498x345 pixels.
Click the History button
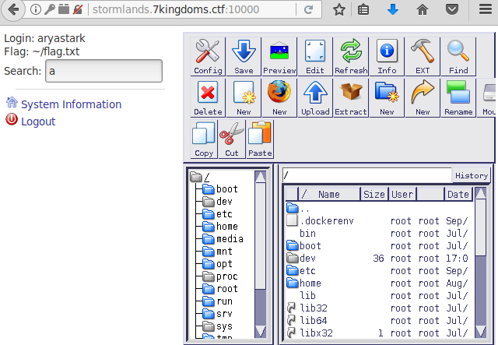pyautogui.click(x=472, y=175)
